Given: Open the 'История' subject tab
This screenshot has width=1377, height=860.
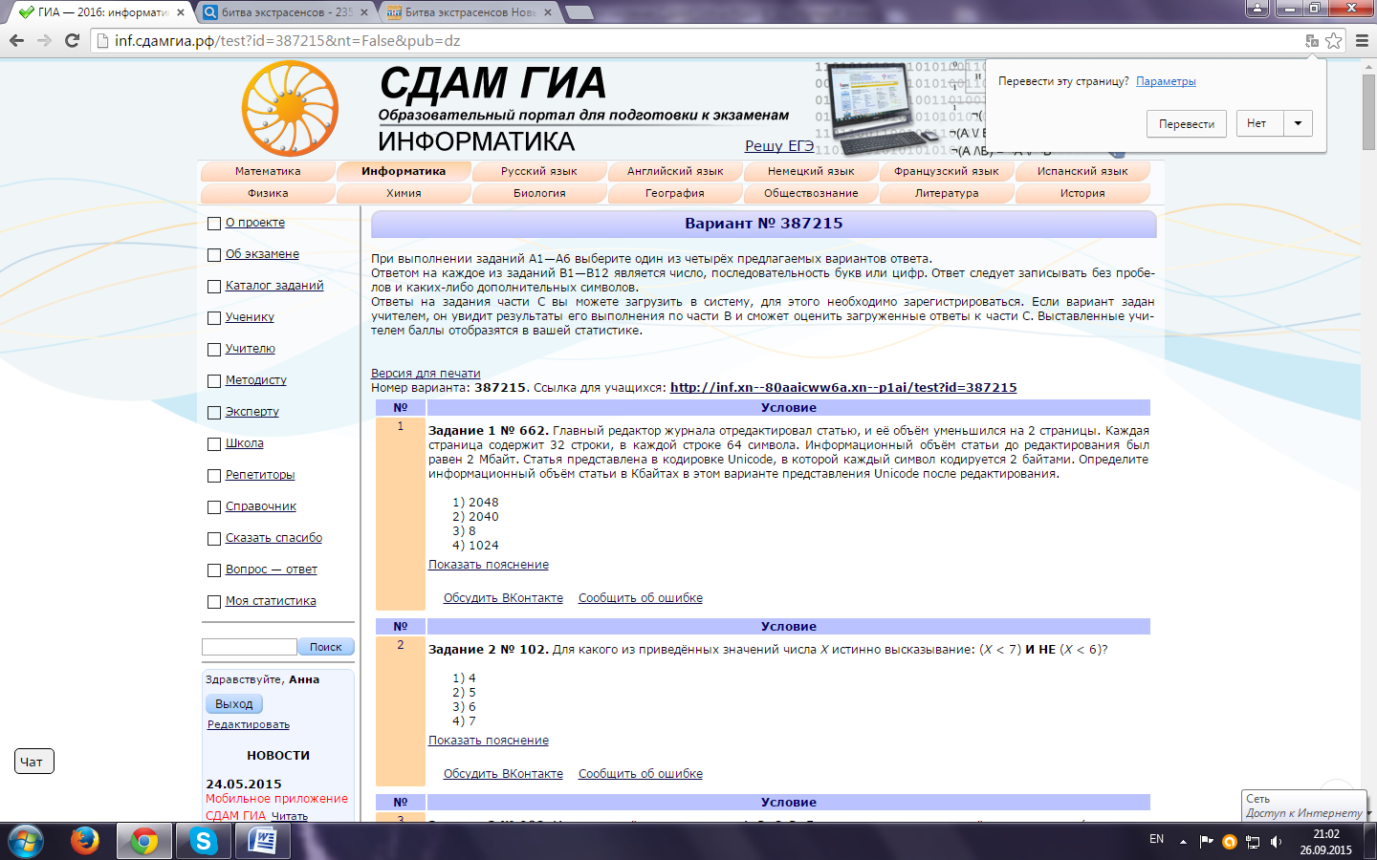Looking at the screenshot, I should click(x=1082, y=193).
